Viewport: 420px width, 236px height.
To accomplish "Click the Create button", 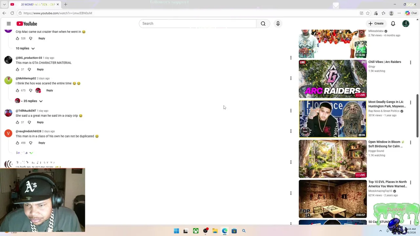I will [x=376, y=24].
